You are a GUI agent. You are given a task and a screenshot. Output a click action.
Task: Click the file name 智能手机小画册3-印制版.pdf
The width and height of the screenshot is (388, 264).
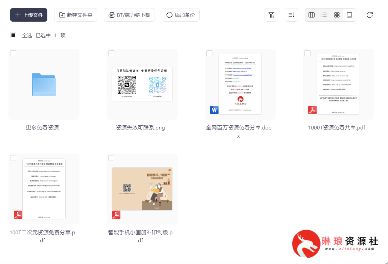pos(140,236)
